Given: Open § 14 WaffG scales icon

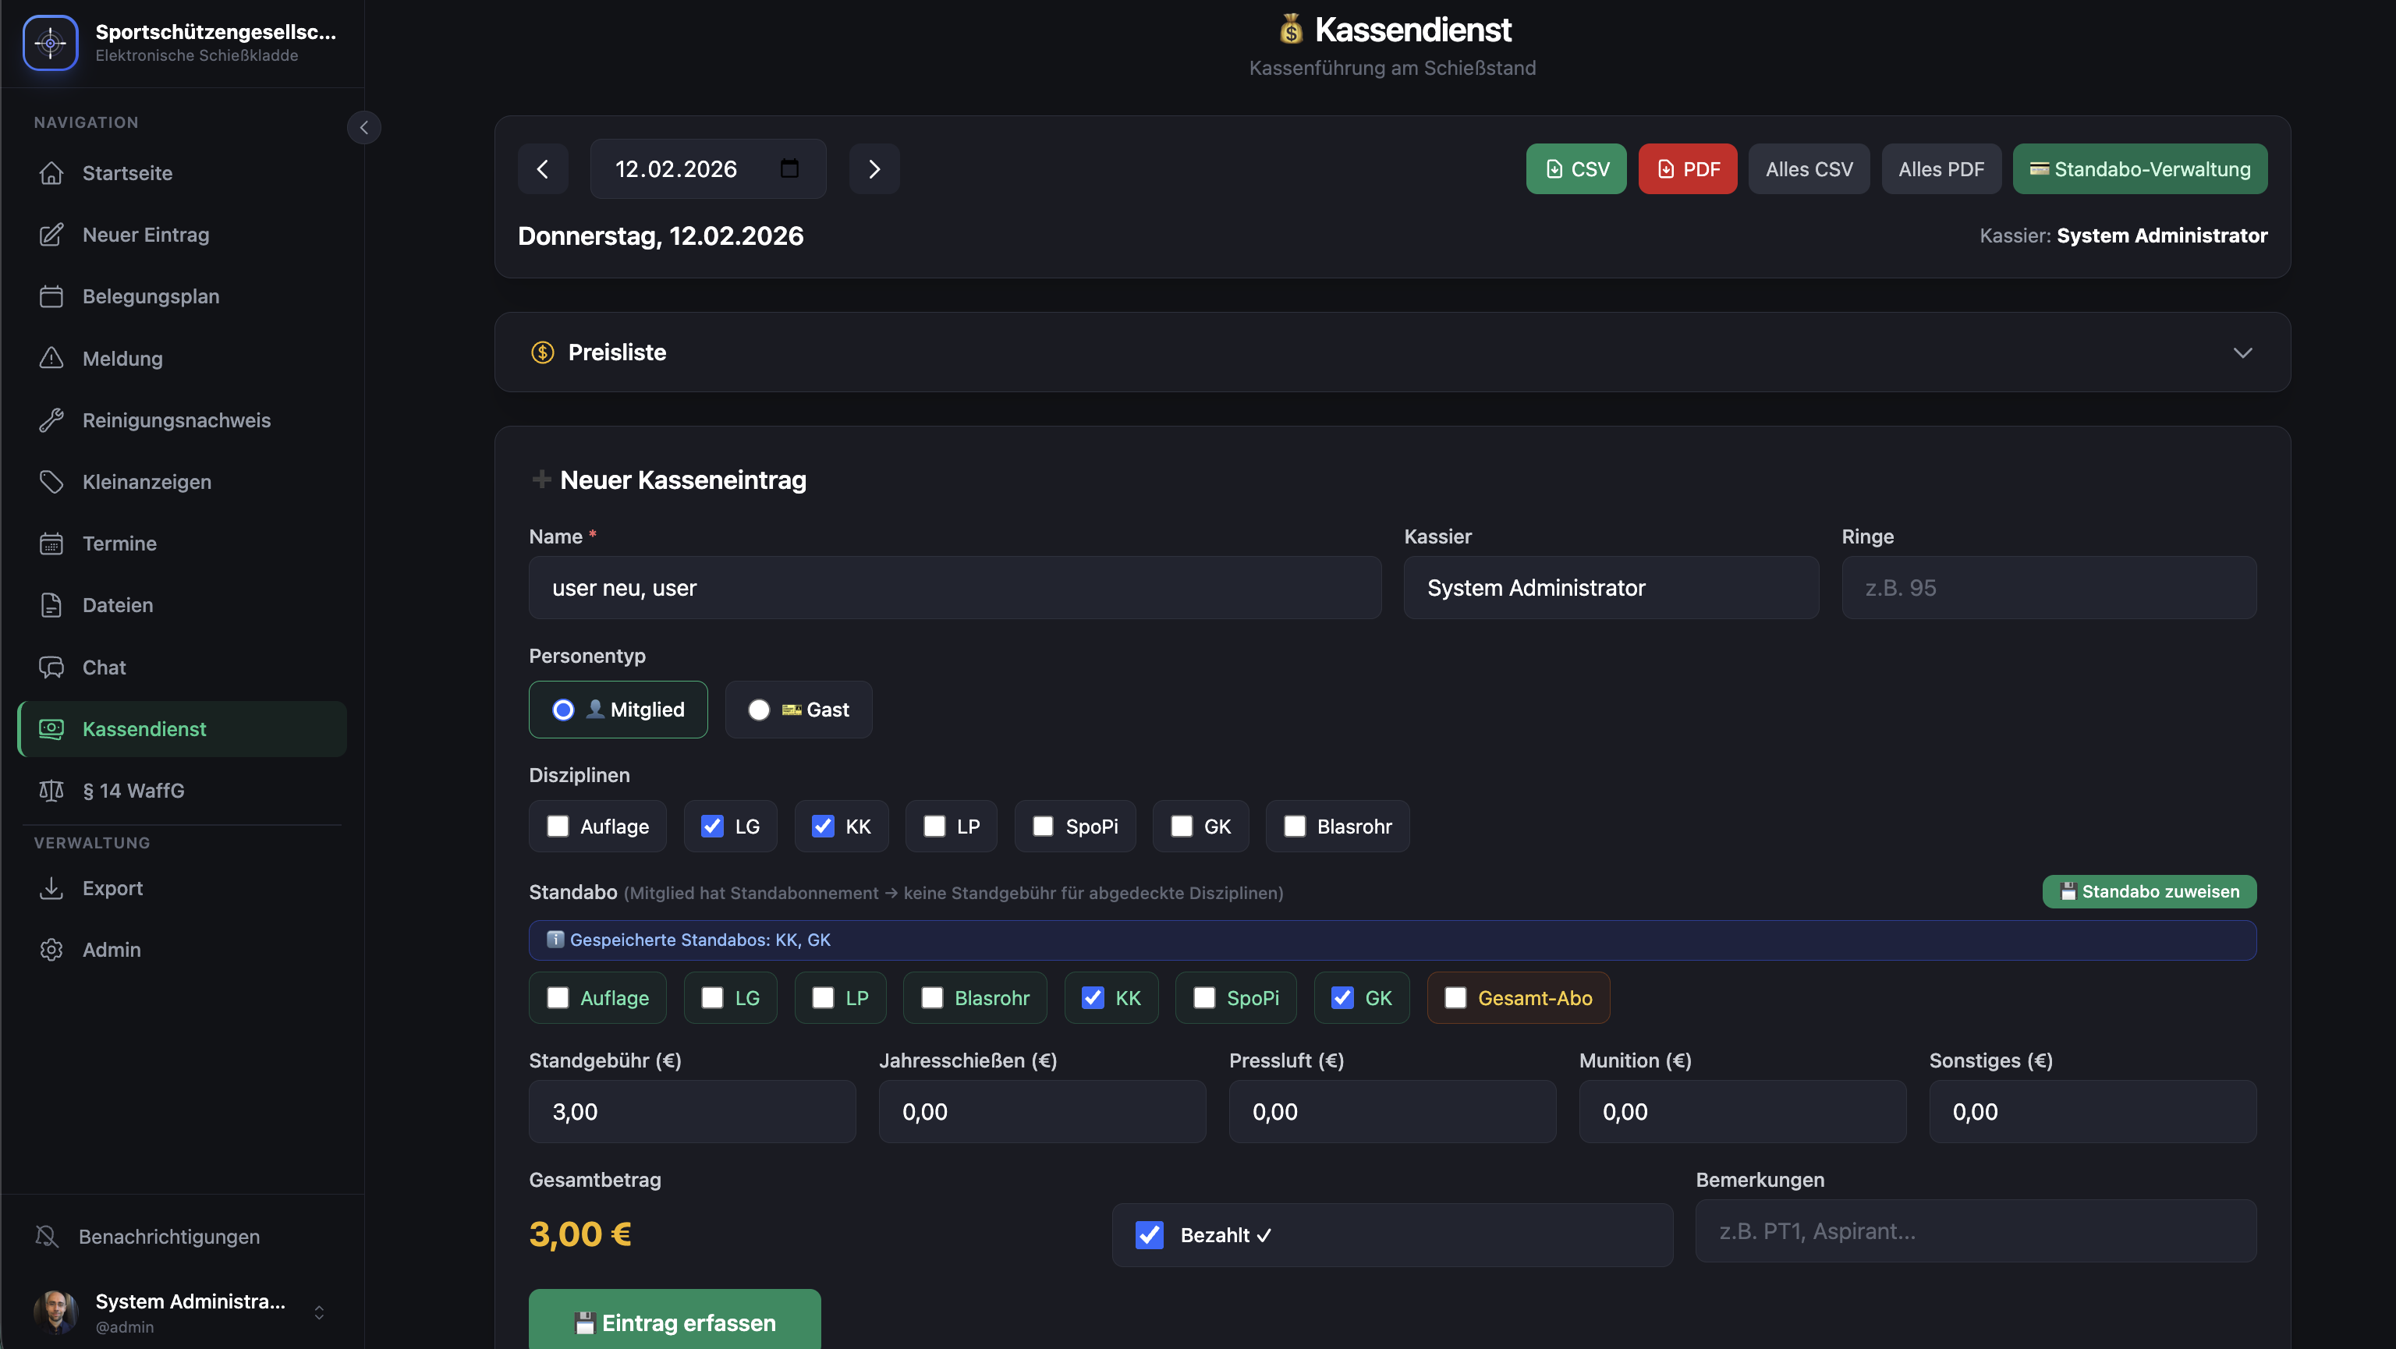Looking at the screenshot, I should [x=51, y=790].
